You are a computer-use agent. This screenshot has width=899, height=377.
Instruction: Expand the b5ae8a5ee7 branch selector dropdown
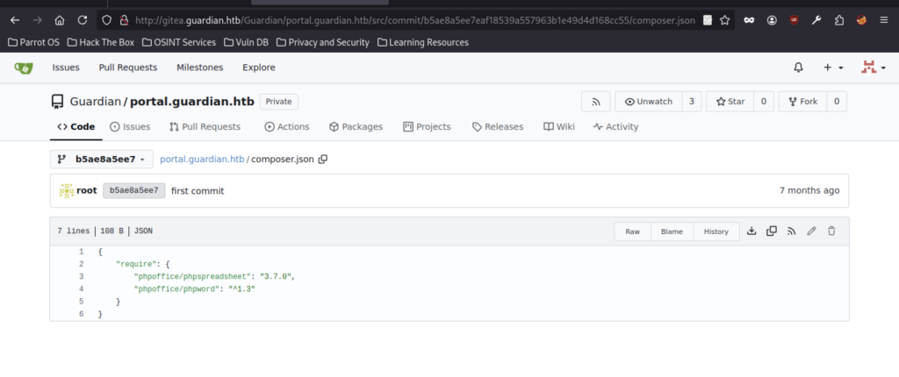pyautogui.click(x=102, y=160)
